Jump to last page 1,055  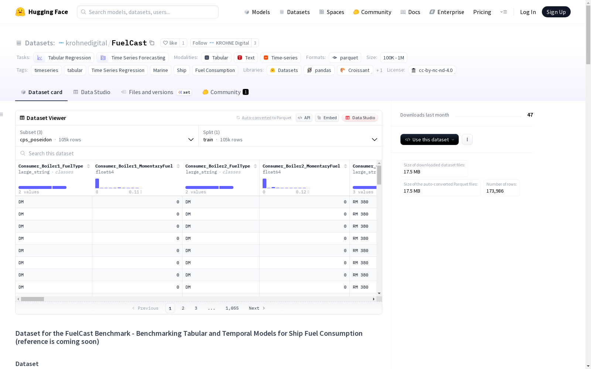pos(232,308)
